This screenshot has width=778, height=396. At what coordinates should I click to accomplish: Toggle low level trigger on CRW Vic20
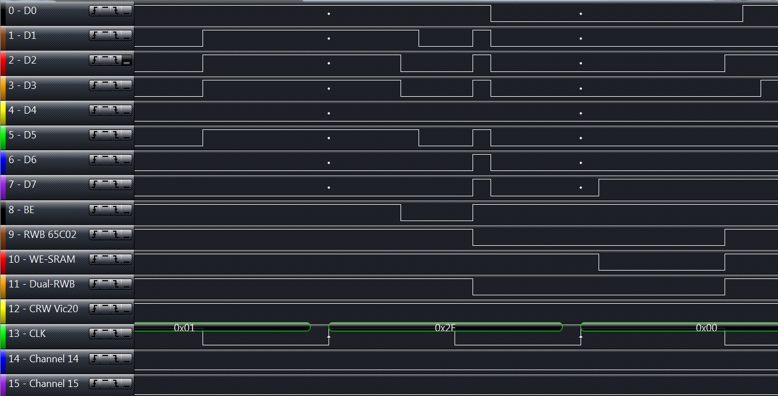pos(127,309)
